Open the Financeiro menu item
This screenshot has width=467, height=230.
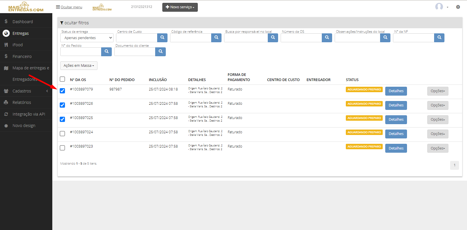[x=26, y=57]
